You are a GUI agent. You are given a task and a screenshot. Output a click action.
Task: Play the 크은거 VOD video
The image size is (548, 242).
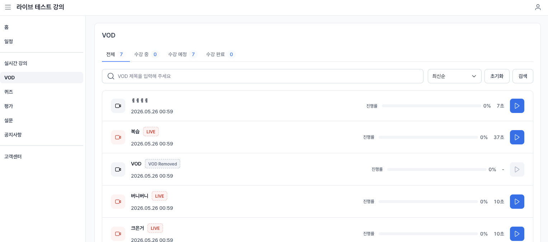517,234
